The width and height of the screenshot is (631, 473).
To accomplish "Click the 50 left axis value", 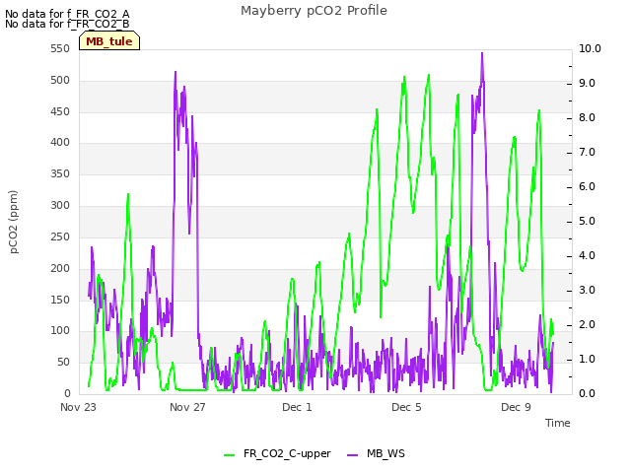I will click(63, 362).
